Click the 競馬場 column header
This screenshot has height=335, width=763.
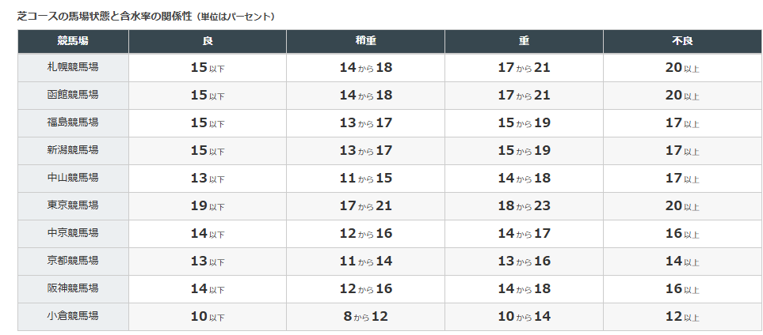(73, 41)
